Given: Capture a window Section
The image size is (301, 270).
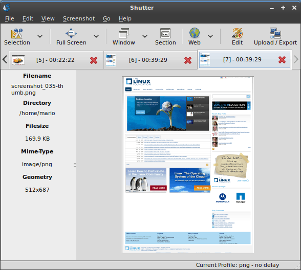Looking at the screenshot, I should [x=165, y=37].
